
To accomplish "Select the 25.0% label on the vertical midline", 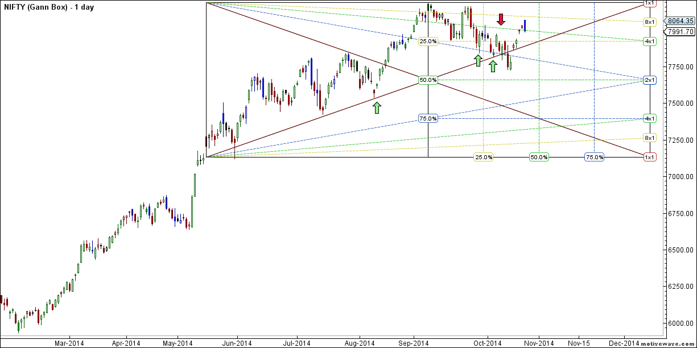I will click(x=428, y=42).
